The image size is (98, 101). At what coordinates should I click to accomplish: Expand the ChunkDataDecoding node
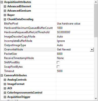pos(5,19)
